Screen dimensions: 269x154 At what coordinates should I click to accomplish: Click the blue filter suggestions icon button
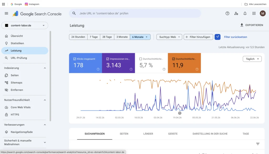point(217,37)
